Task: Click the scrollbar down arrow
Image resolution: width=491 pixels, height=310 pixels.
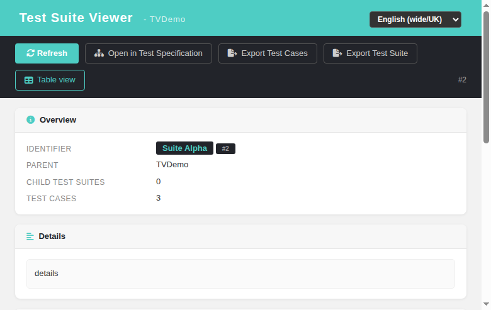Action: coord(487,304)
